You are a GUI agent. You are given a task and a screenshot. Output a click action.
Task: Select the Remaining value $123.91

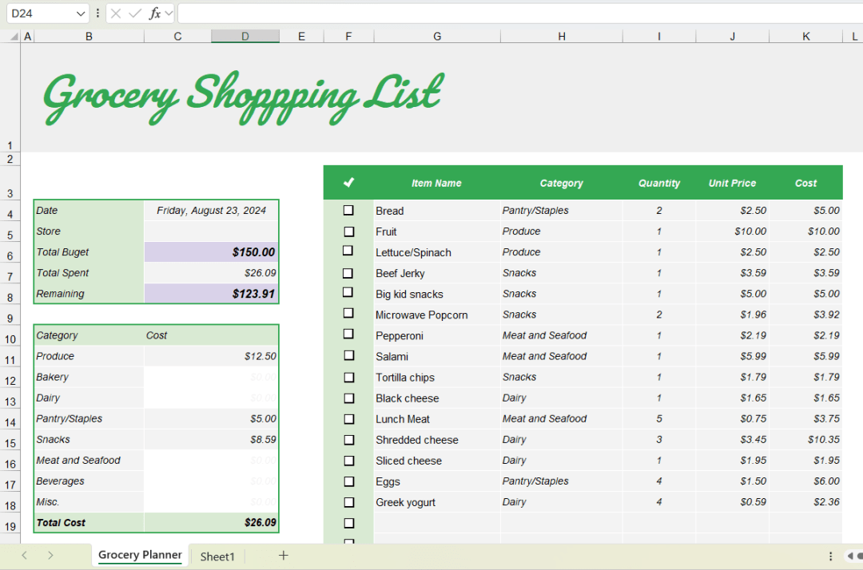(x=211, y=294)
